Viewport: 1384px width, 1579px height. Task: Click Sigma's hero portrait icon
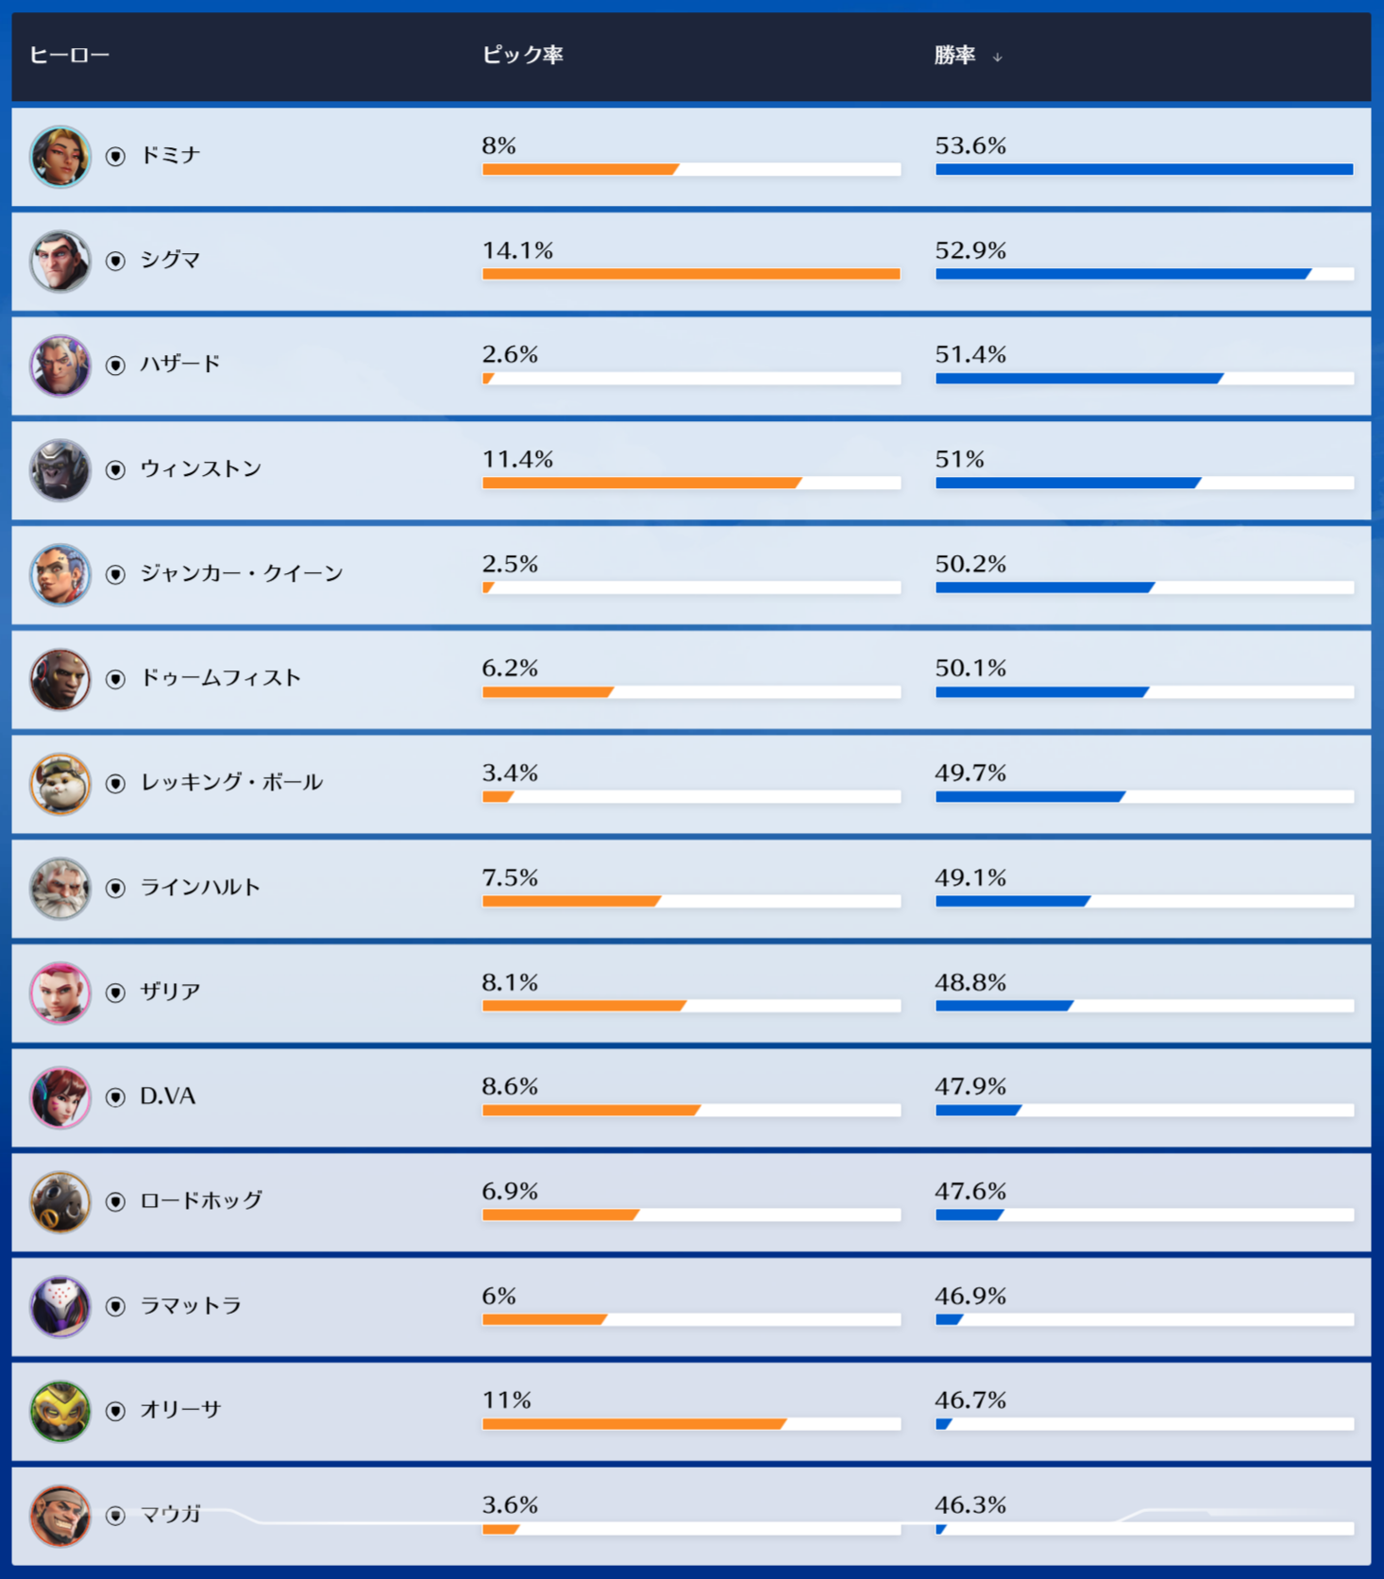pos(60,261)
